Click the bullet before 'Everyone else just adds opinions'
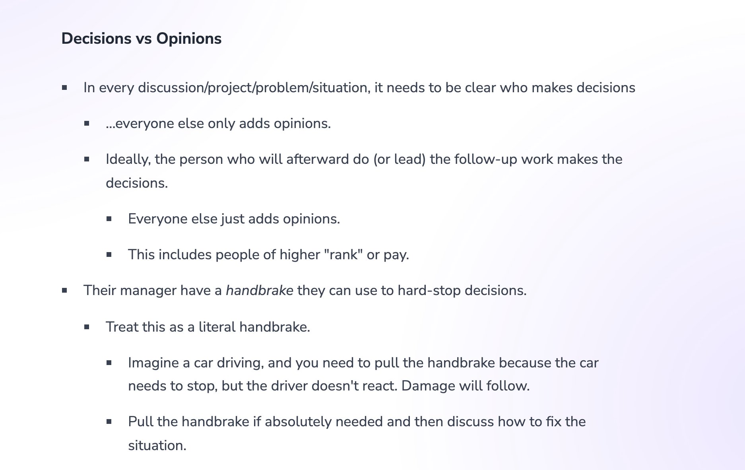Image resolution: width=745 pixels, height=470 pixels. pyautogui.click(x=109, y=219)
